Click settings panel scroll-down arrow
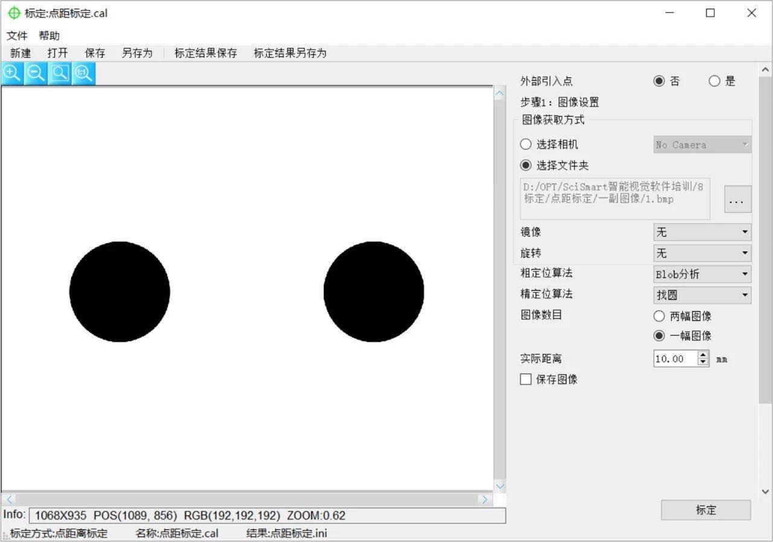 (x=765, y=492)
